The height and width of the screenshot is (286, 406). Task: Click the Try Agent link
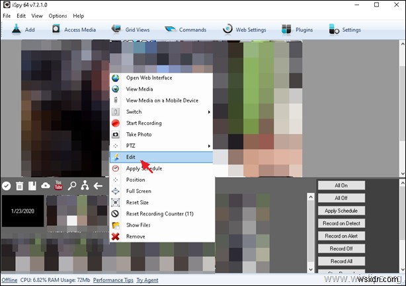tap(147, 280)
